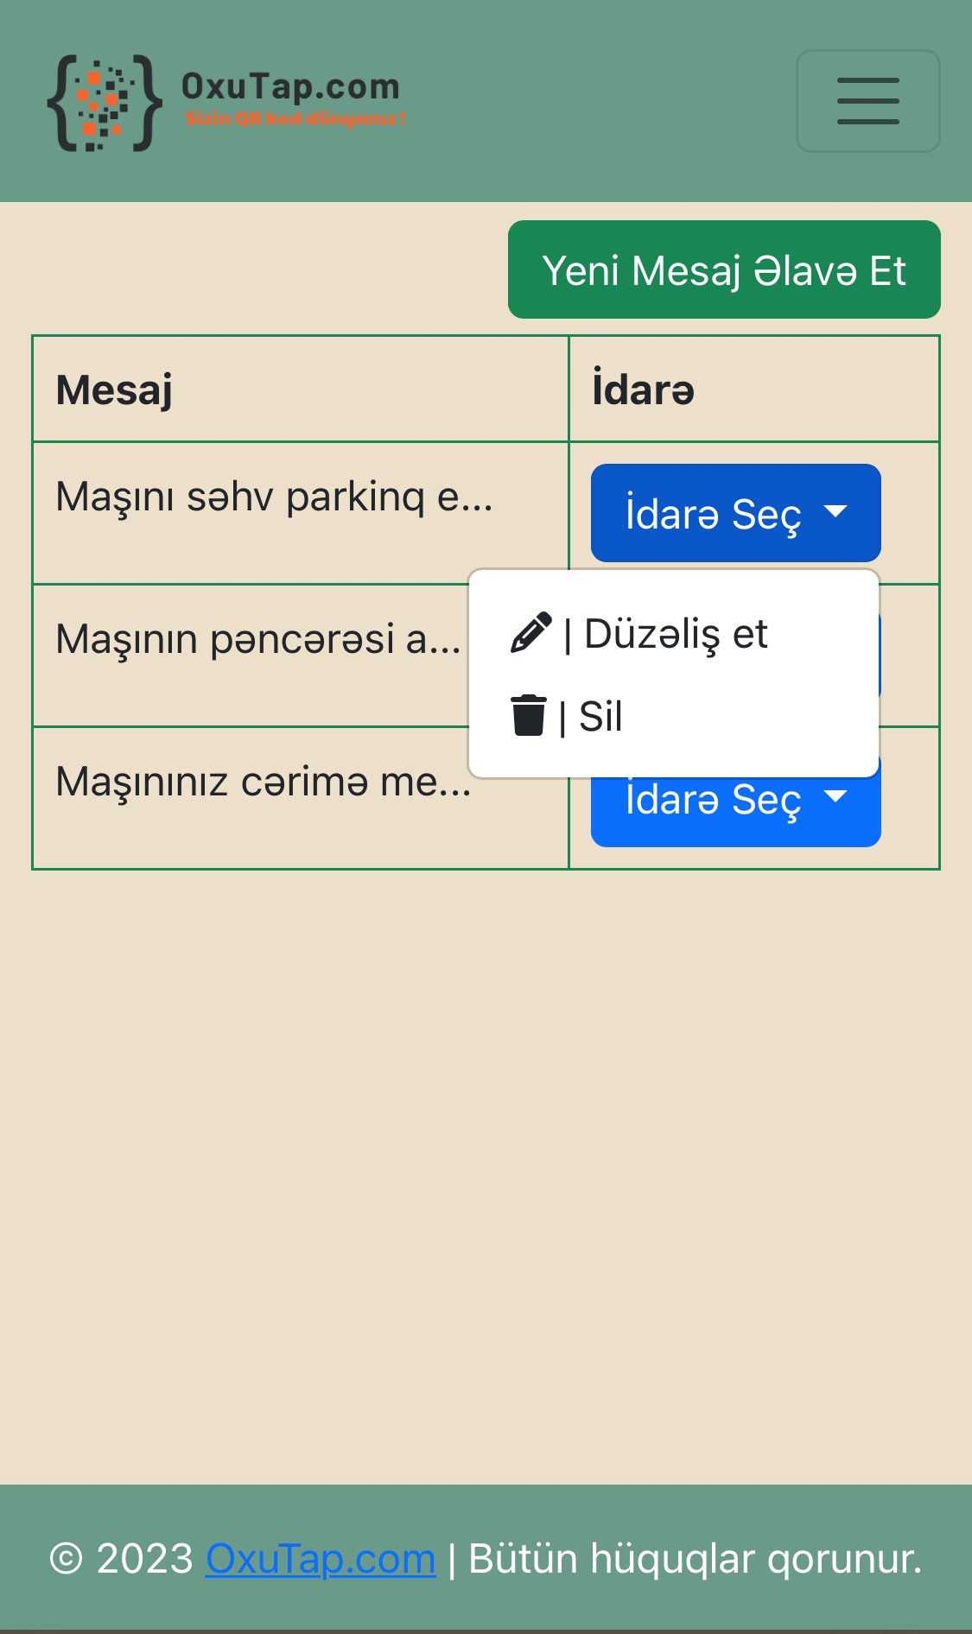Click the 'Sizin QR kod dünyanız' slogan
Screen dimensions: 972x1634
pyautogui.click(x=294, y=119)
